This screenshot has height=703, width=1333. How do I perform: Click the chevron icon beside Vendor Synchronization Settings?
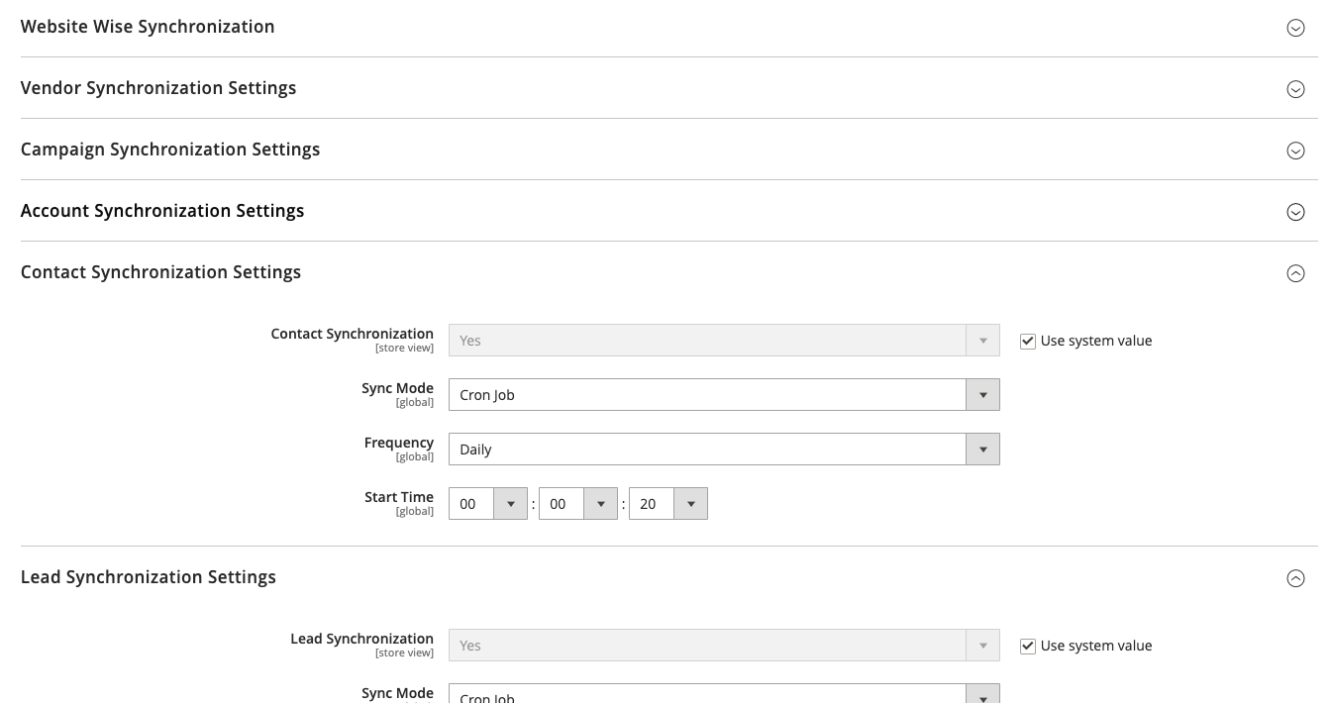click(1295, 89)
